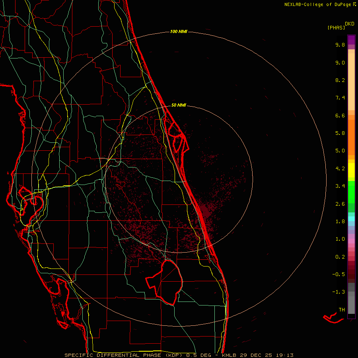This screenshot has width=358, height=358.
Task: Click the TH threshold label
Action: tap(342, 310)
